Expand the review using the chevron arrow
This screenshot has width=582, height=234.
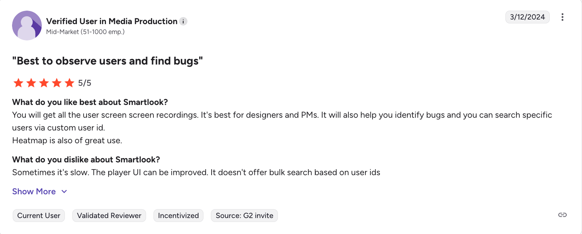click(x=64, y=191)
